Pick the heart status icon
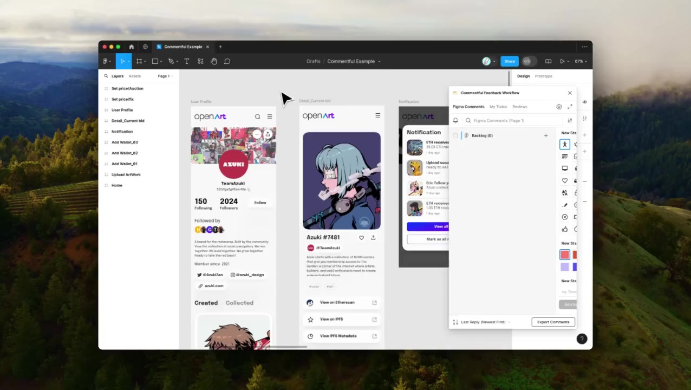691x390 pixels. pos(565,181)
